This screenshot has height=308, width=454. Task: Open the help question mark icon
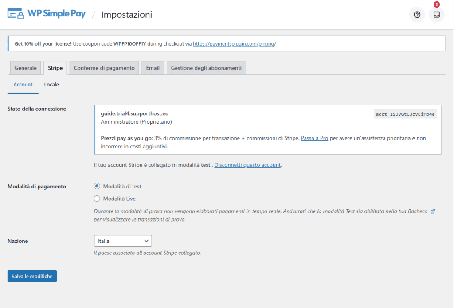point(417,14)
